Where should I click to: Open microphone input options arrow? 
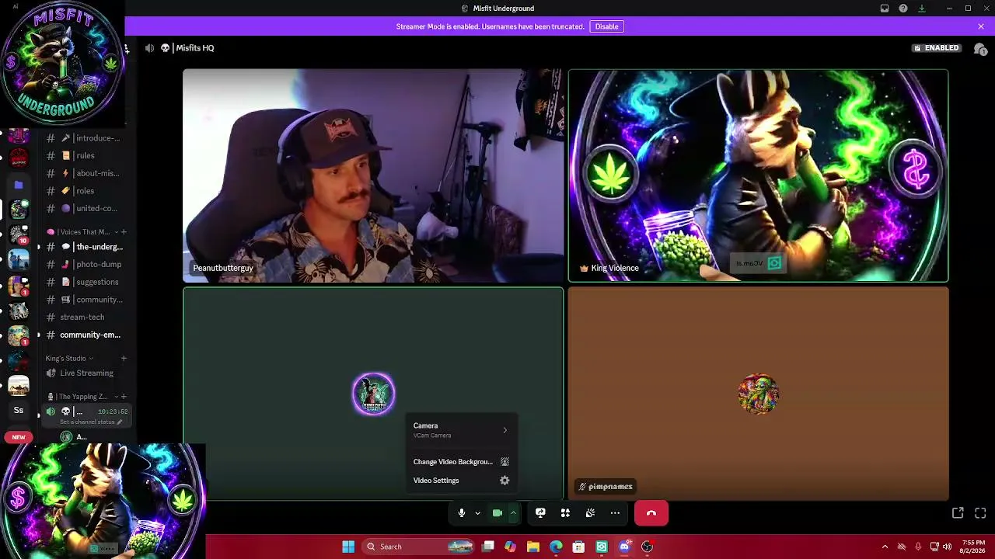477,513
